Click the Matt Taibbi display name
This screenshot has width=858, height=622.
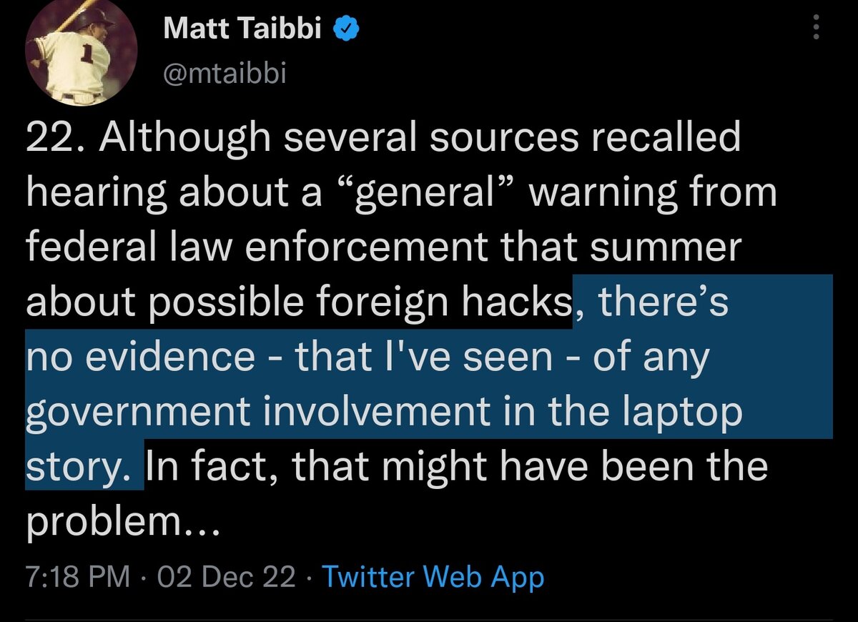coord(242,29)
